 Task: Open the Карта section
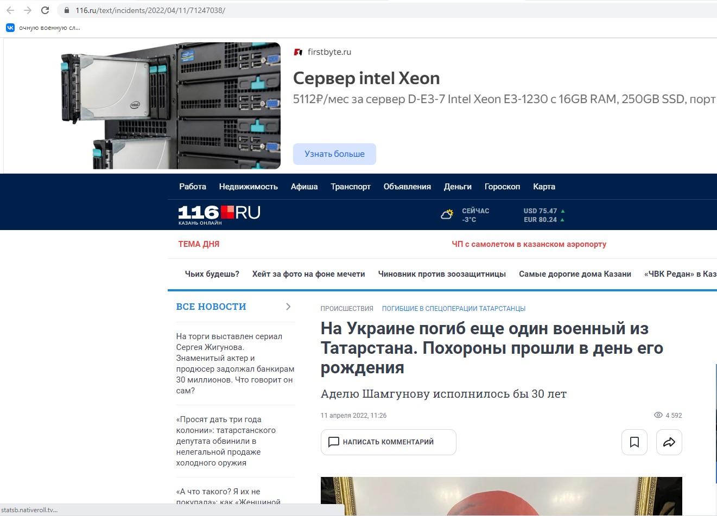coord(544,187)
